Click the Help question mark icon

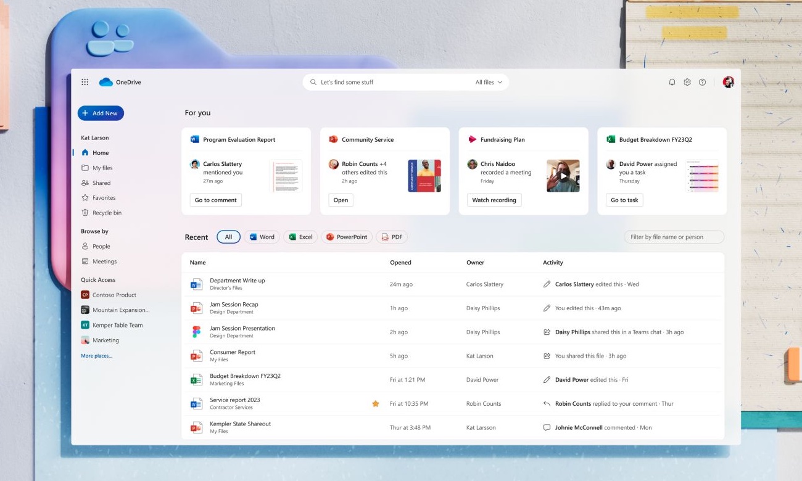pyautogui.click(x=702, y=81)
